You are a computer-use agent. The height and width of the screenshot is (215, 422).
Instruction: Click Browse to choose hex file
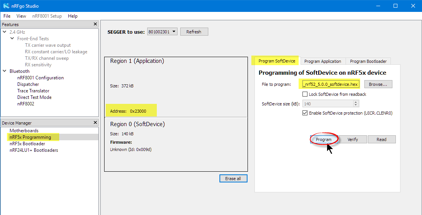(x=378, y=84)
